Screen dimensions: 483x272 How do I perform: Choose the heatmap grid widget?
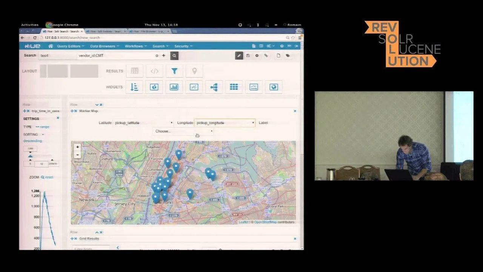tap(234, 87)
